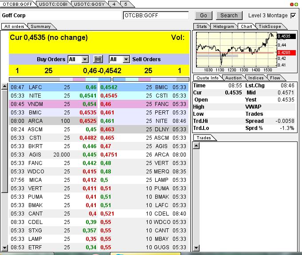Click the Mid value 0.4571

pyautogui.click(x=286, y=93)
